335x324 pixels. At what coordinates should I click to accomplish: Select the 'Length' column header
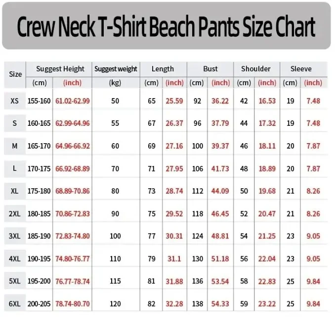163,69
